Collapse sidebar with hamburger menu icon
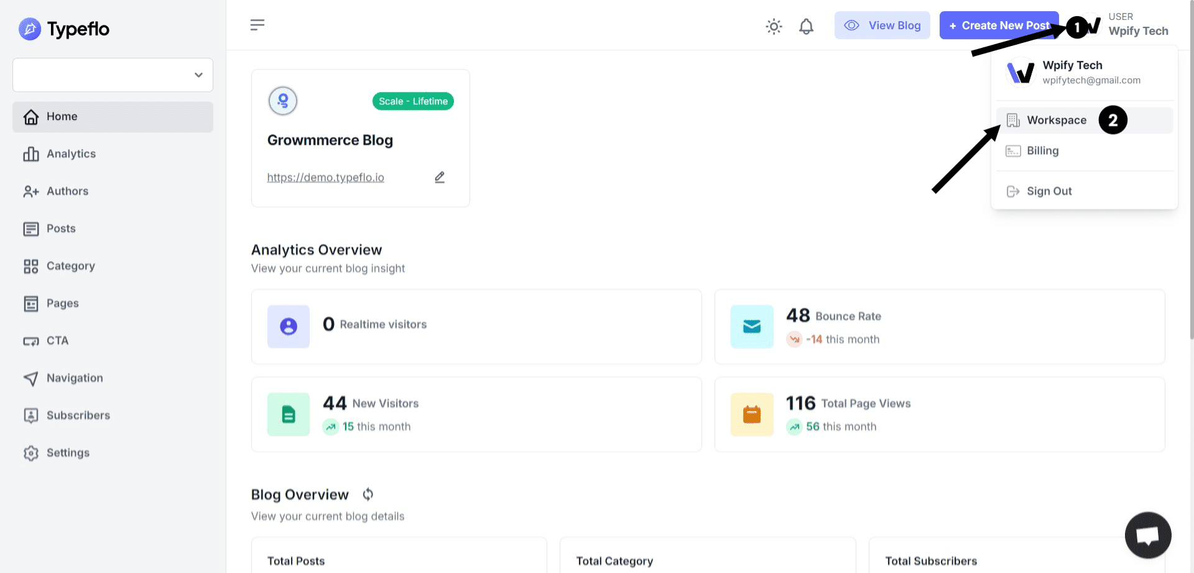1194x573 pixels. pos(257,25)
